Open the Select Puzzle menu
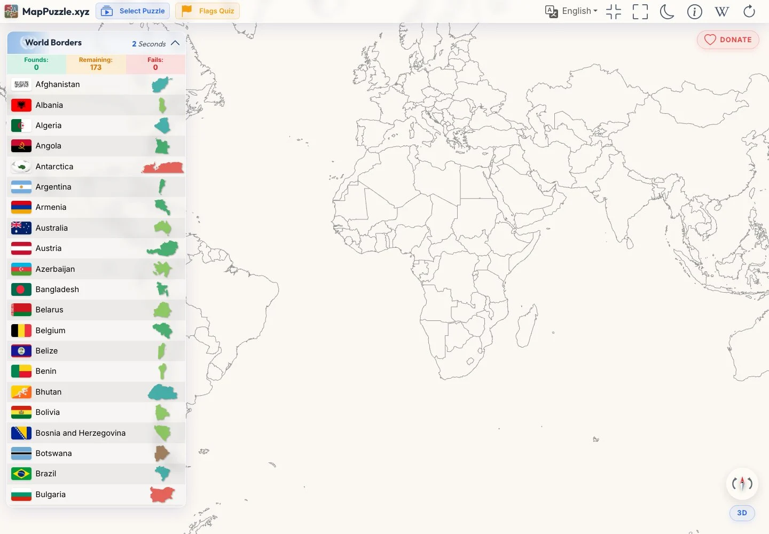Screen dimensions: 769x534 coord(133,11)
